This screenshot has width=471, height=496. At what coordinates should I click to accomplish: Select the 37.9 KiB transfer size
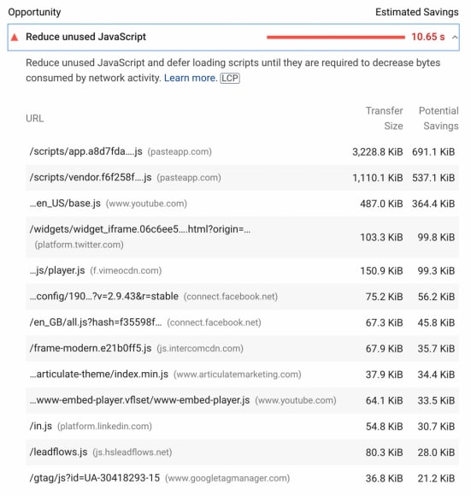(385, 375)
